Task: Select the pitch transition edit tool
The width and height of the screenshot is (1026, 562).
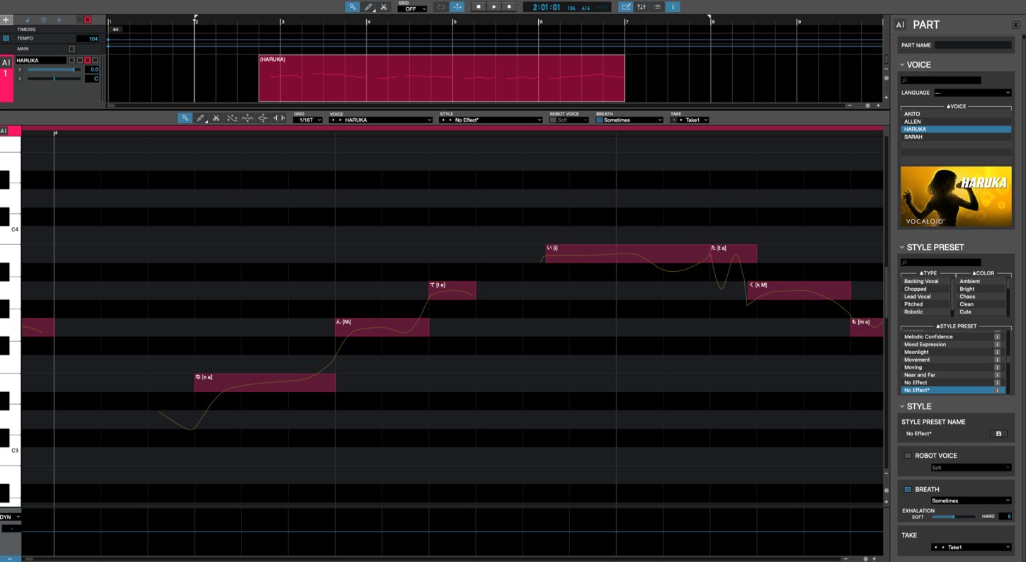Action: [x=263, y=118]
